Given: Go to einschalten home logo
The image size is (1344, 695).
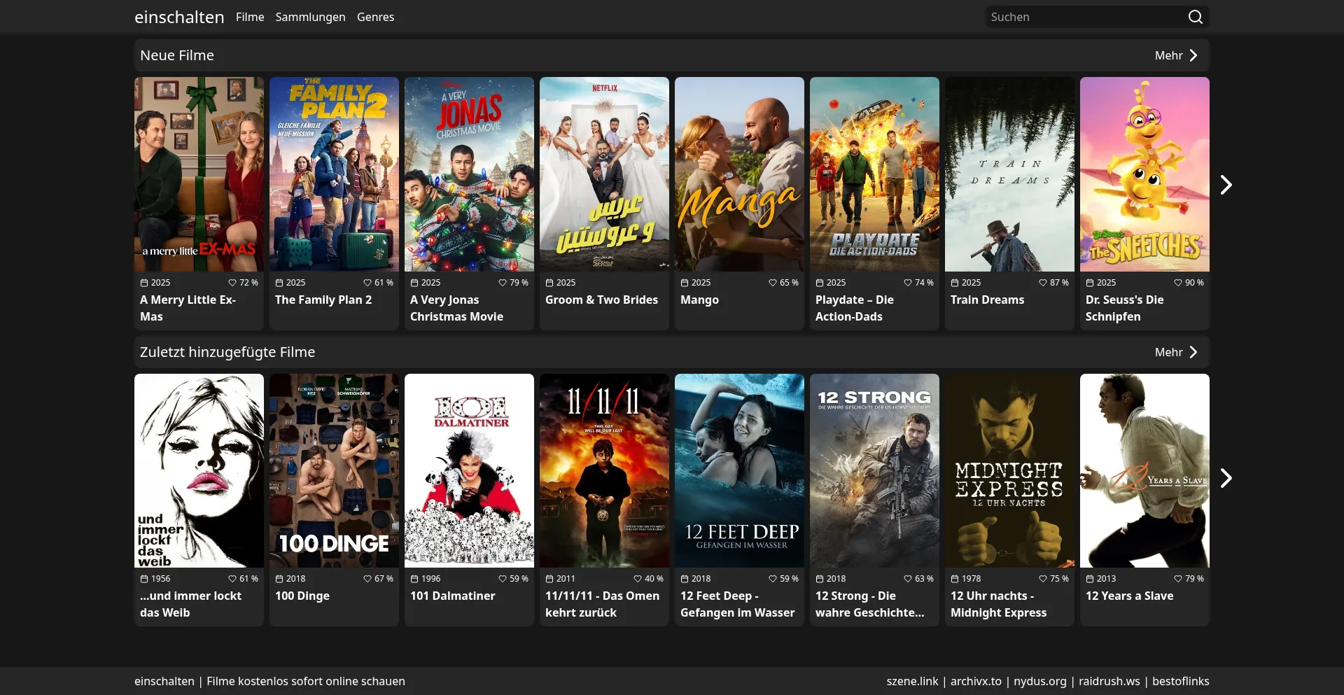Looking at the screenshot, I should point(179,17).
